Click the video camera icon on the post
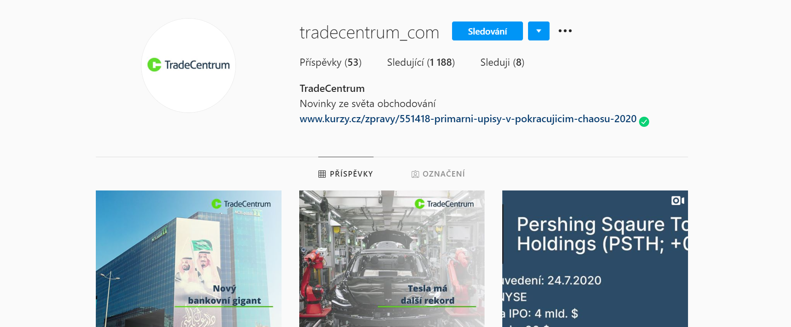Screen dimensions: 791x327 (x=677, y=201)
